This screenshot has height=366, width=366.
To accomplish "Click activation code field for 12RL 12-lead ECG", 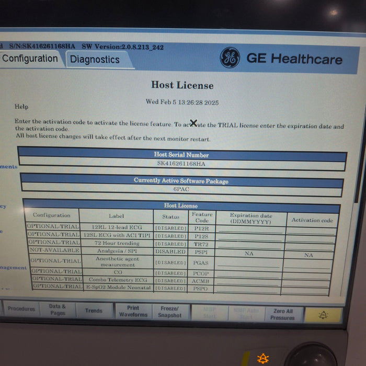I will (x=312, y=231).
